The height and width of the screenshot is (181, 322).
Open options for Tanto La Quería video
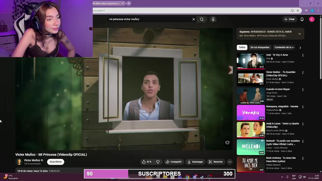pyautogui.click(x=303, y=124)
